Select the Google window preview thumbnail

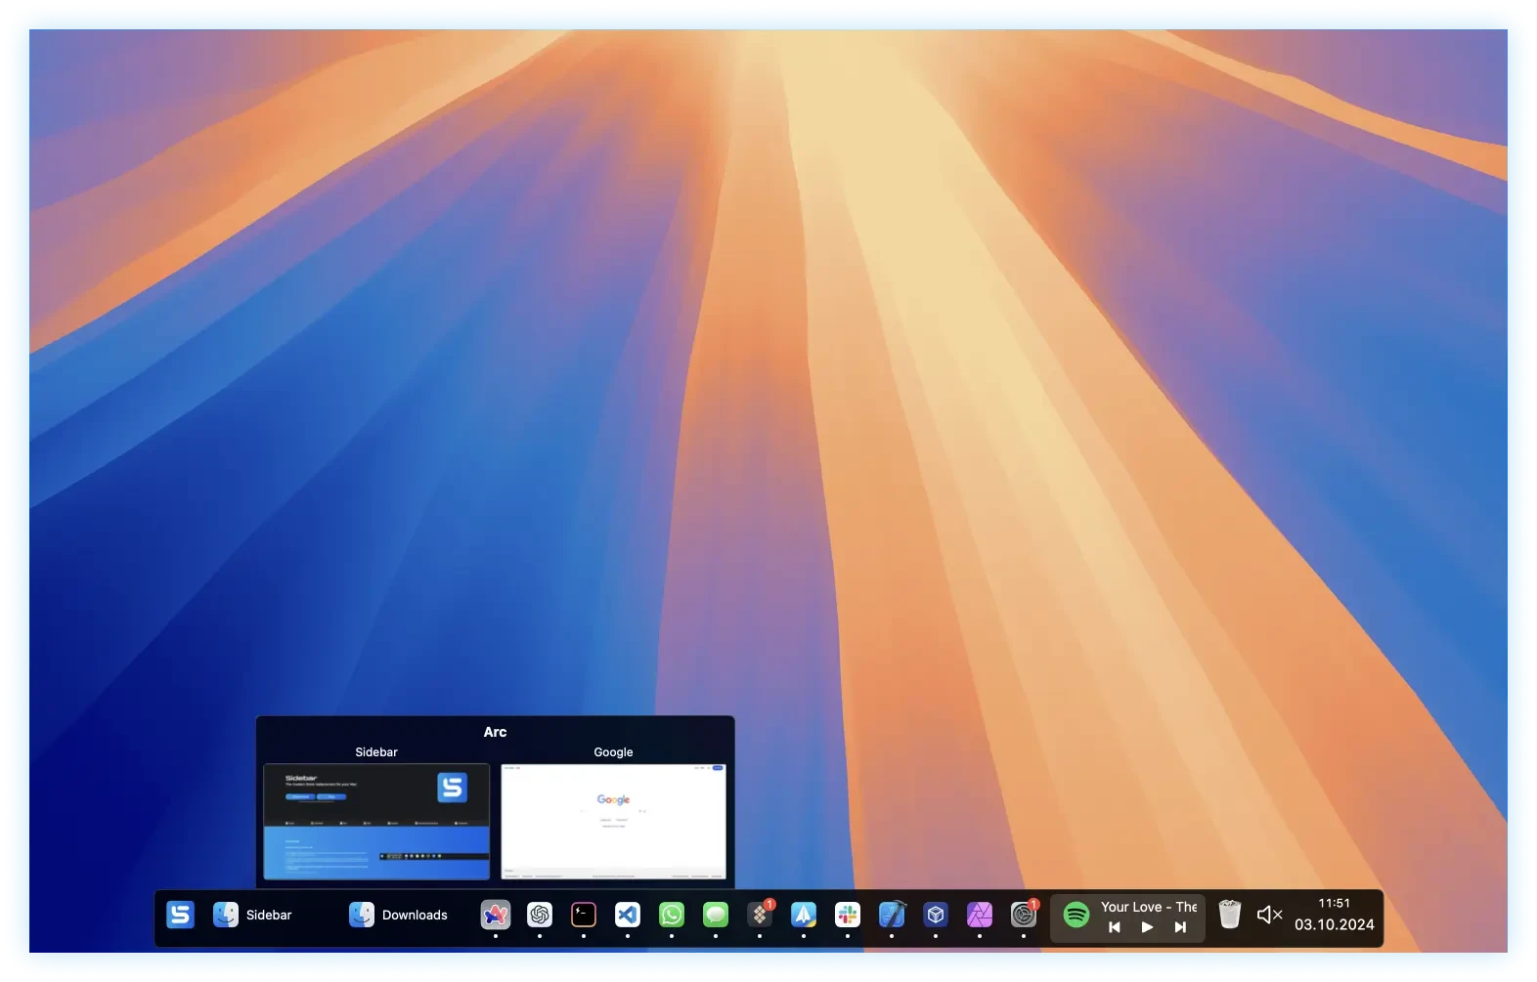pyautogui.click(x=613, y=821)
